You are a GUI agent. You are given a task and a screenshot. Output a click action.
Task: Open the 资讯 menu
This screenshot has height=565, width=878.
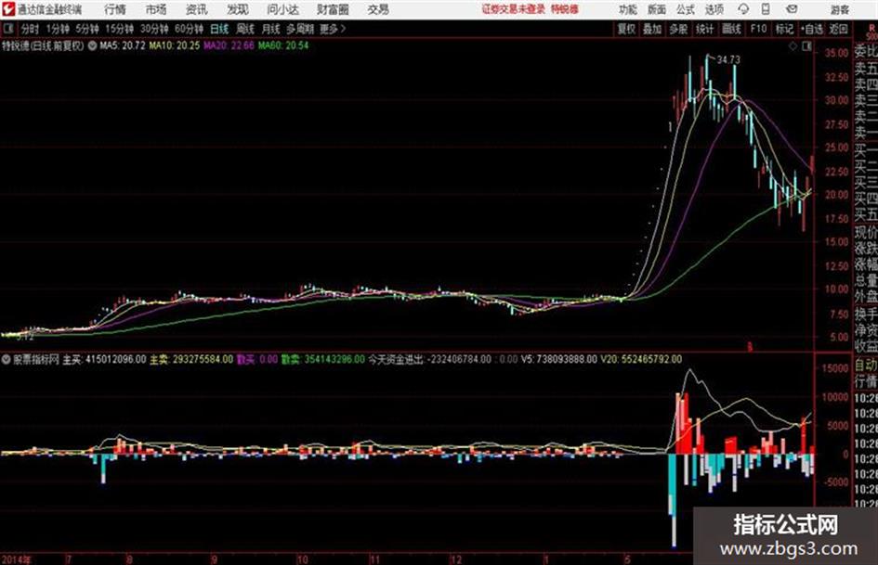tap(197, 9)
